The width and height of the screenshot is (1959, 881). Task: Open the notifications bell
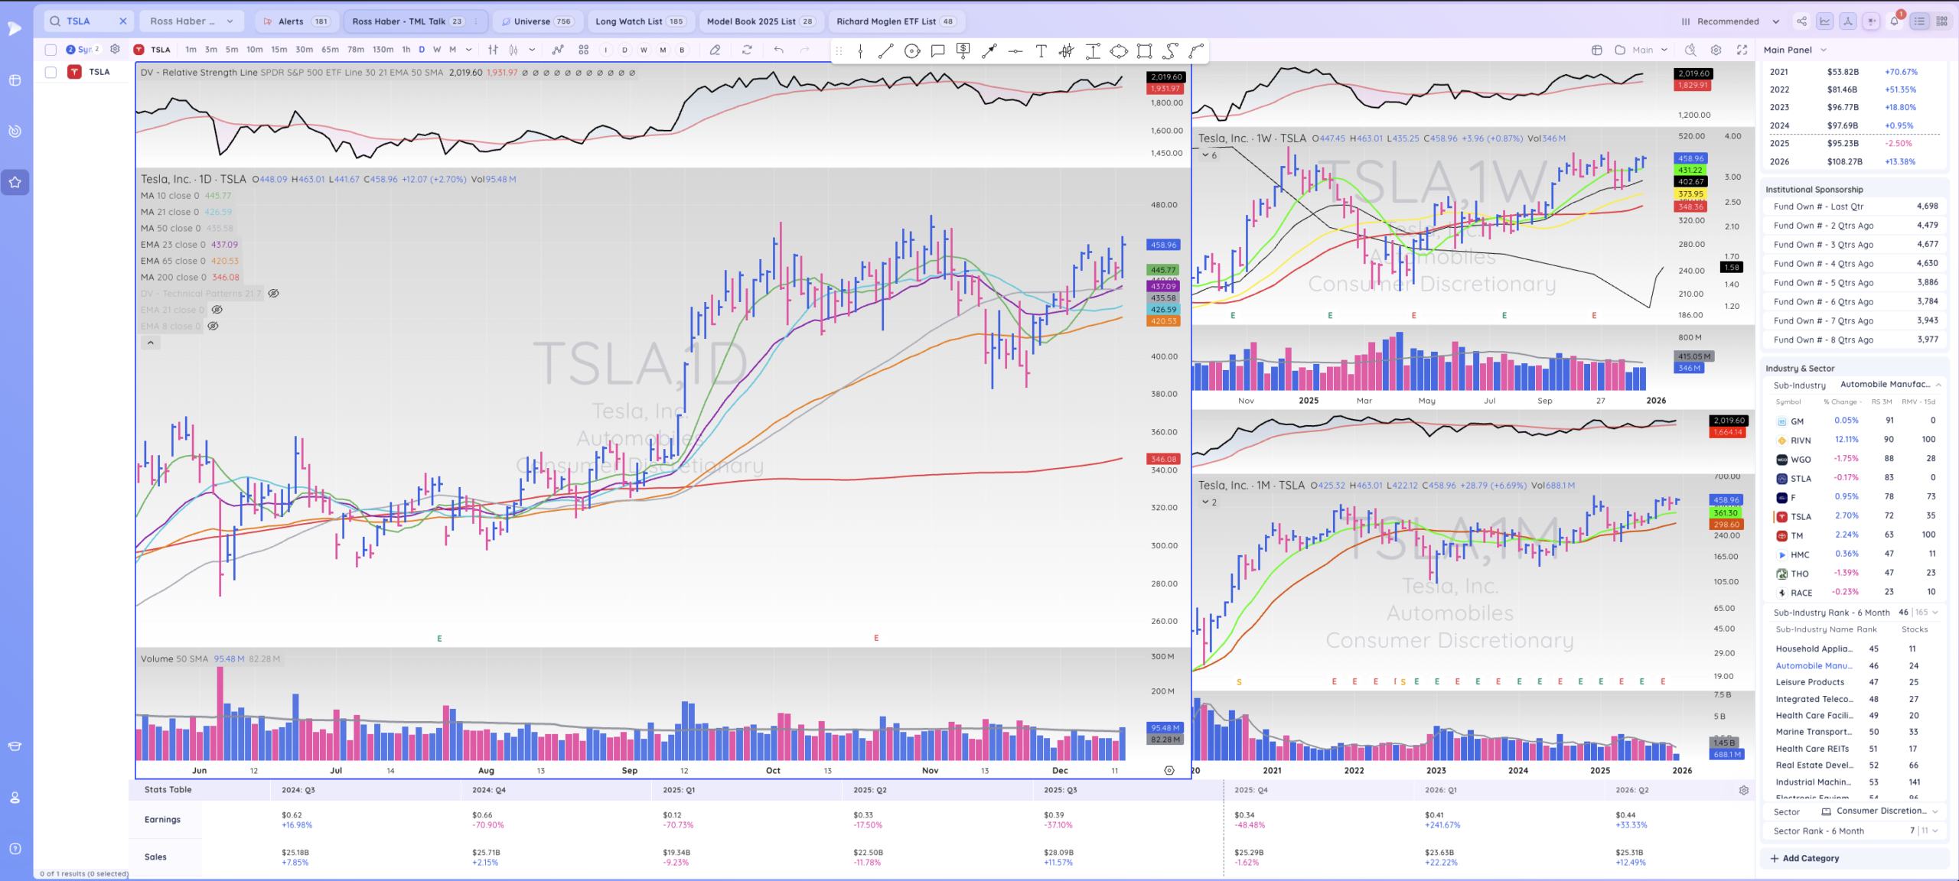pos(1895,21)
